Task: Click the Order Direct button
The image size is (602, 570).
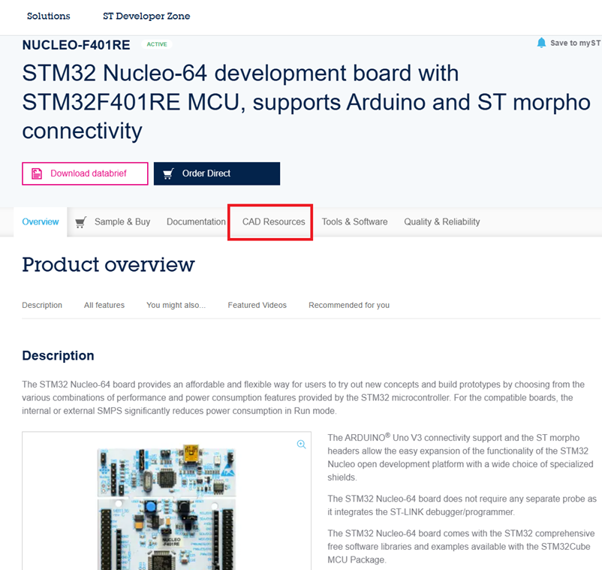Action: coord(217,173)
